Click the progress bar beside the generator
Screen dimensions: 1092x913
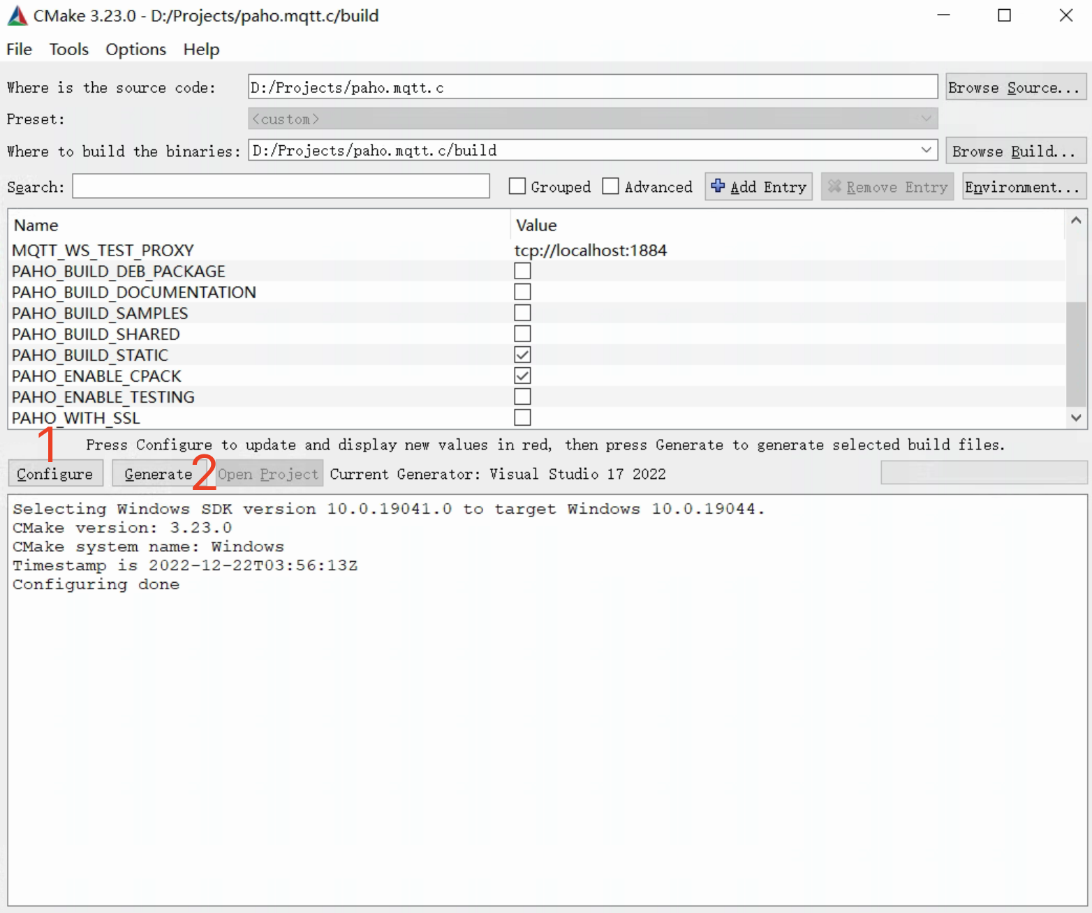pos(984,473)
